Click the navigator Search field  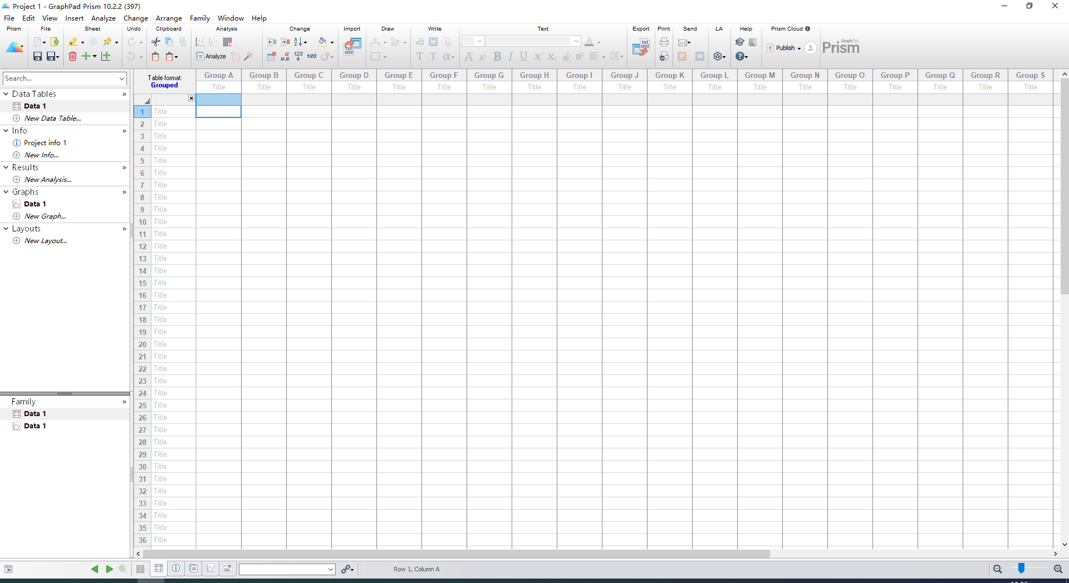click(60, 78)
